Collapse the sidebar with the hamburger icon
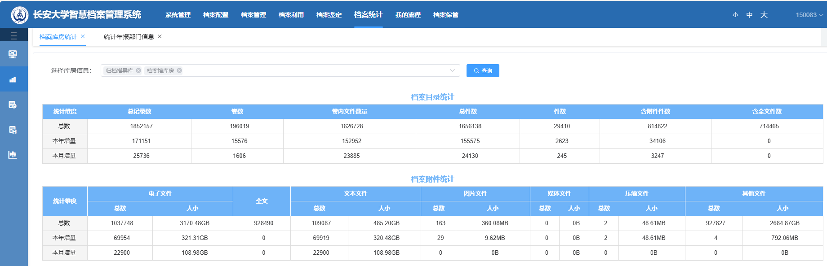 point(13,35)
